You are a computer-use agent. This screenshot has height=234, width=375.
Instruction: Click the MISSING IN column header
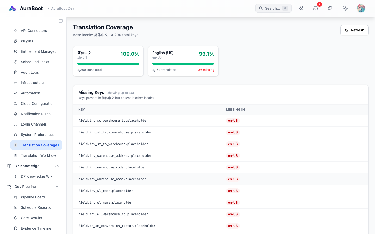pyautogui.click(x=235, y=110)
